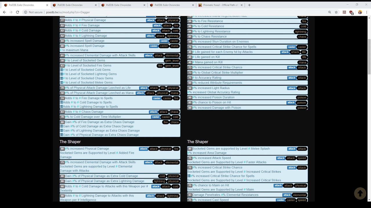Open % chance to Maim on Hit mod
The image size is (371, 208).
coord(211,185)
